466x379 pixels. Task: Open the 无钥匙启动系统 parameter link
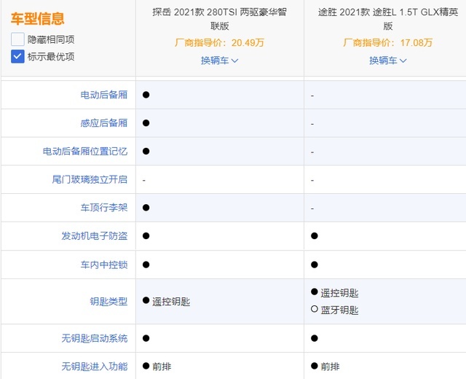pos(95,338)
